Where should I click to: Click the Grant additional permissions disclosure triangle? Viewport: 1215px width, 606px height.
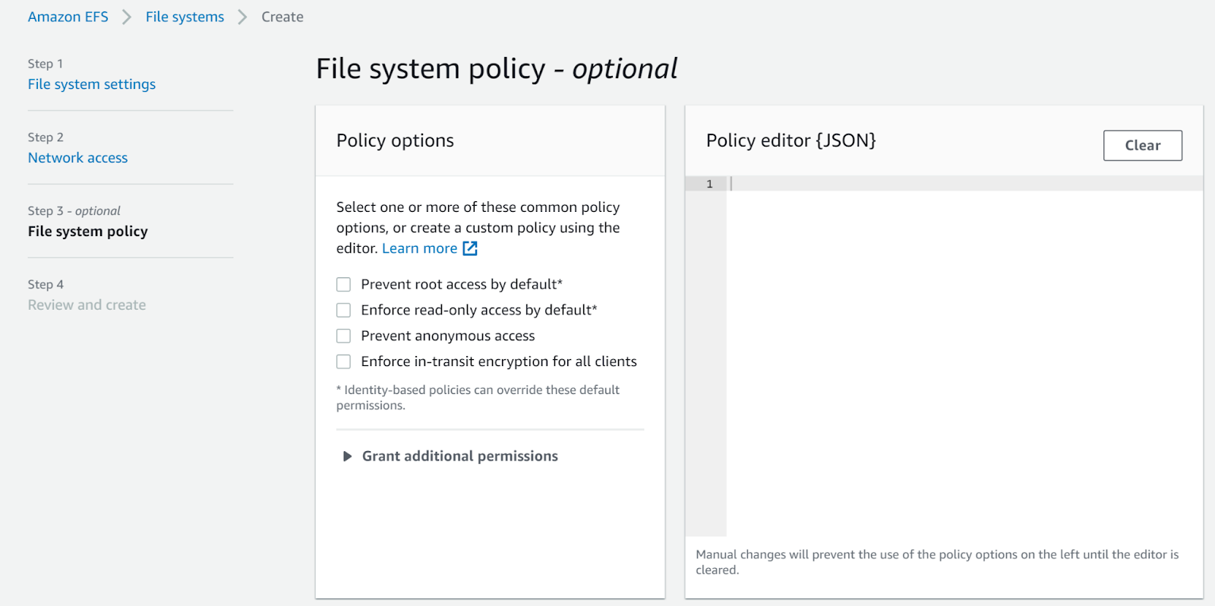click(347, 456)
